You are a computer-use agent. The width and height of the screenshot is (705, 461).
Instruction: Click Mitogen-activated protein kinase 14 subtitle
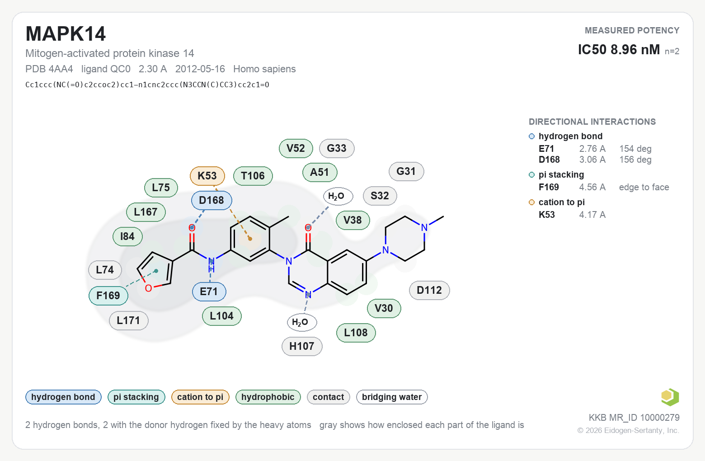click(110, 53)
